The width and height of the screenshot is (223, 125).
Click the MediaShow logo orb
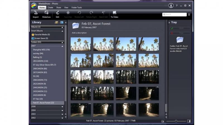tap(34, 5)
